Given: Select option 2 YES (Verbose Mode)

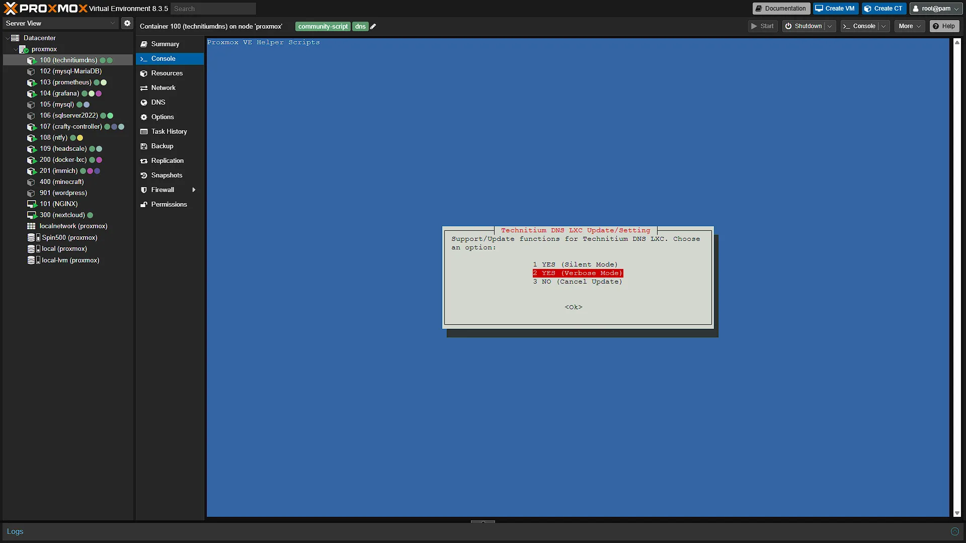Looking at the screenshot, I should click(x=578, y=273).
